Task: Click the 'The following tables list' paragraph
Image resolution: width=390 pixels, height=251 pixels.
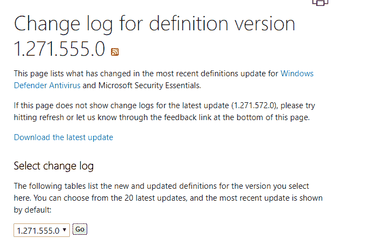Action: tap(168, 198)
